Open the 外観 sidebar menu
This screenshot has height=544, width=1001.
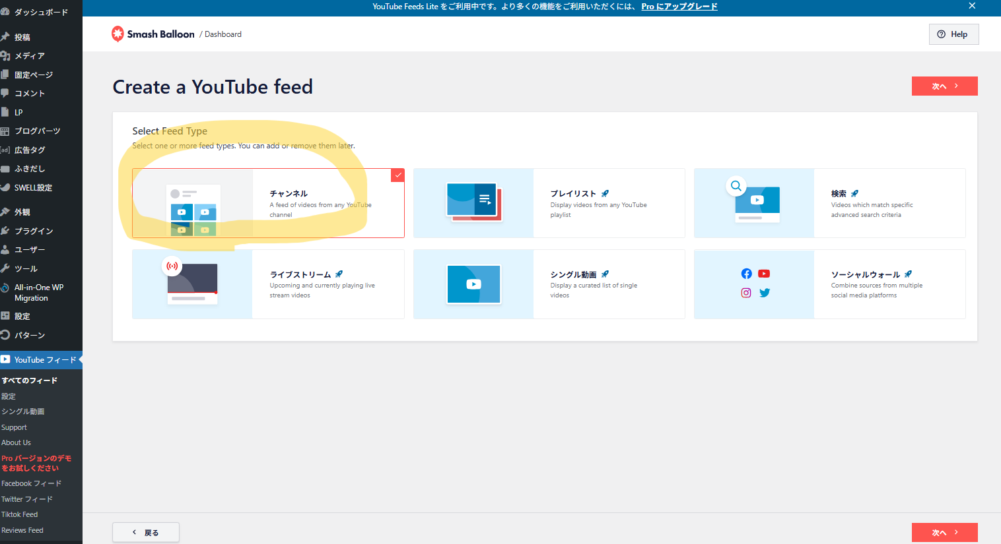click(22, 212)
